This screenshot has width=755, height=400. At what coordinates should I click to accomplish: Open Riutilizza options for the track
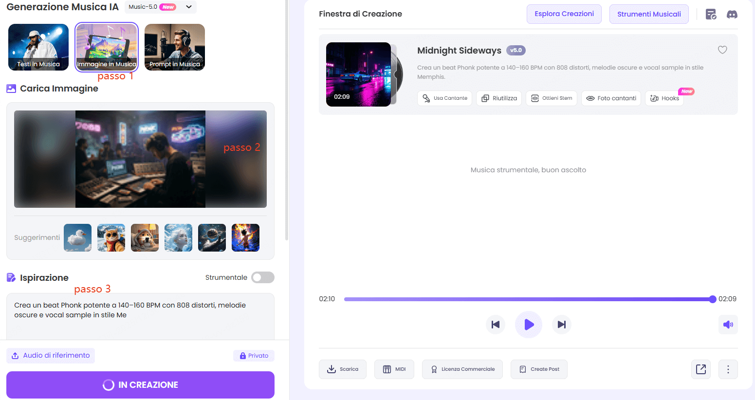498,98
